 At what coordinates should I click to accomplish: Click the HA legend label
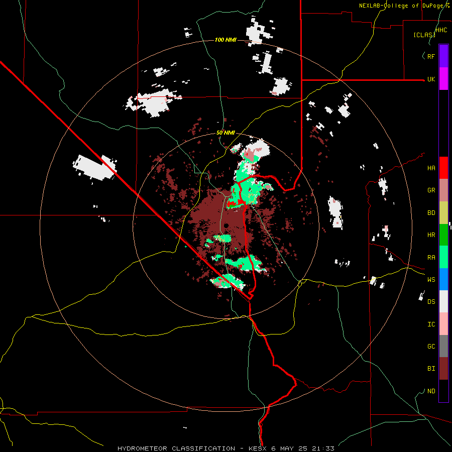coord(431,168)
